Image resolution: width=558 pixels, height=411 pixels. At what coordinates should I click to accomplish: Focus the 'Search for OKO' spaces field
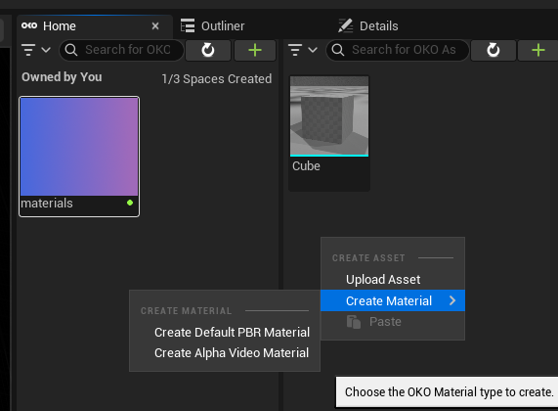(121, 50)
